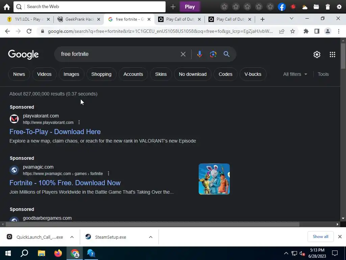Open the notification center icon
Screen dimensions: 346x260
(x=335, y=253)
